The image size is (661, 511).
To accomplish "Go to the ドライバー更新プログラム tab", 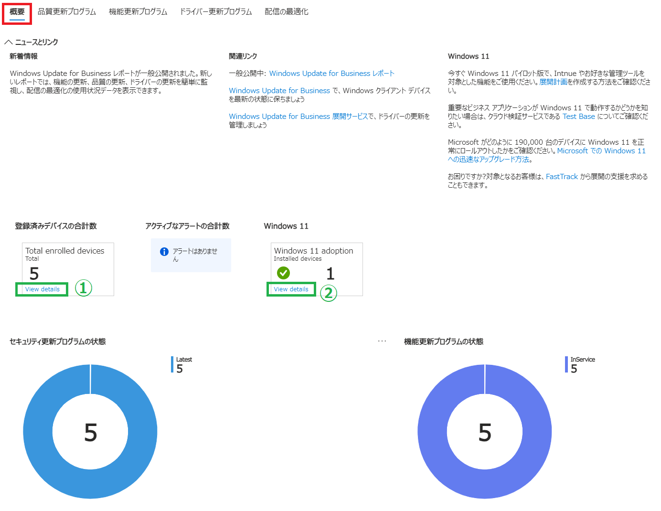I will (216, 12).
